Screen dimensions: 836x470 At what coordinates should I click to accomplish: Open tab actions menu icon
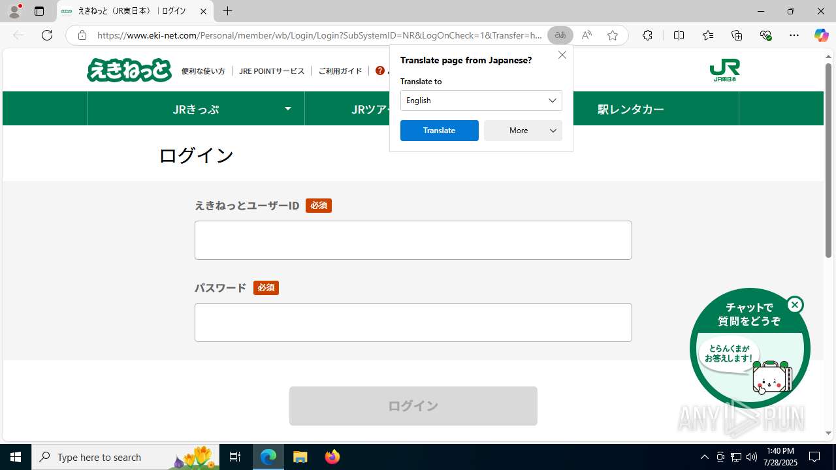[39, 11]
